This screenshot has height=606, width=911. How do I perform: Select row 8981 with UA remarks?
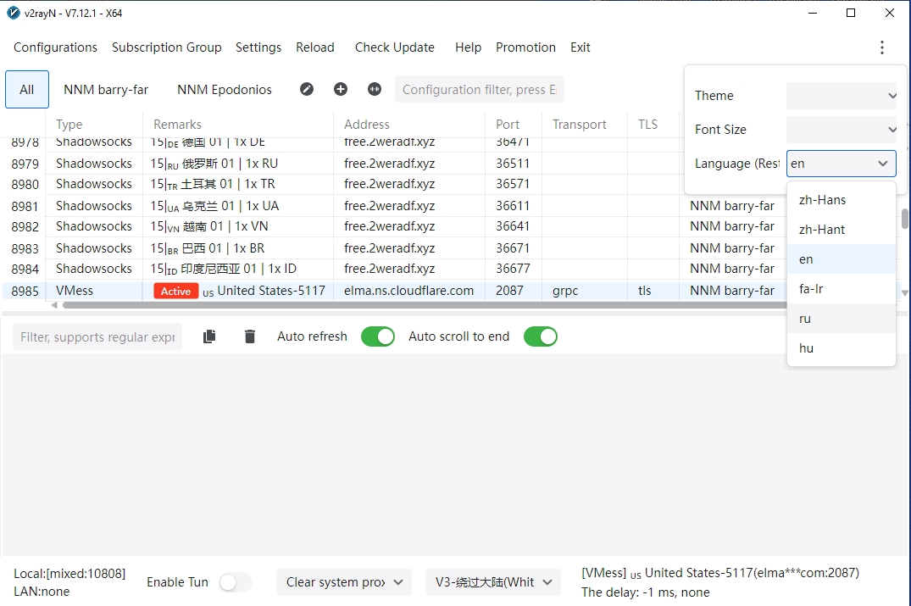[394, 206]
